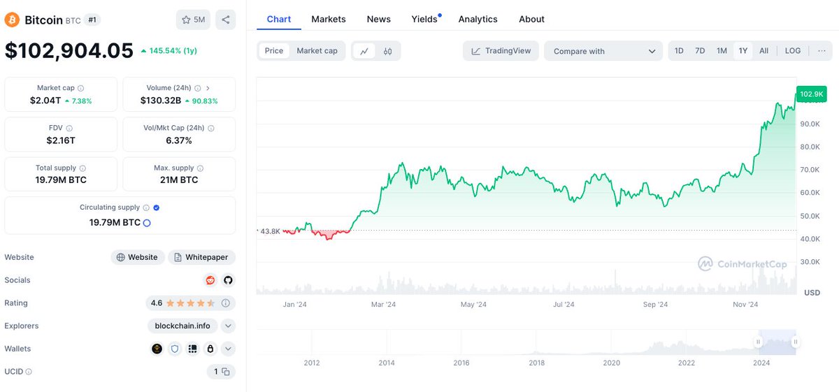Viewport: 839px width, 392px height.
Task: Select the line chart view icon
Action: (364, 51)
